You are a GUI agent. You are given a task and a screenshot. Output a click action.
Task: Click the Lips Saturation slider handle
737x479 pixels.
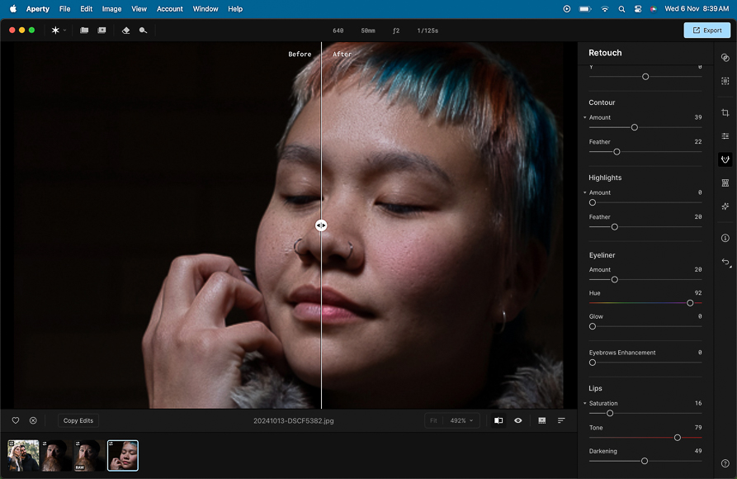point(610,414)
